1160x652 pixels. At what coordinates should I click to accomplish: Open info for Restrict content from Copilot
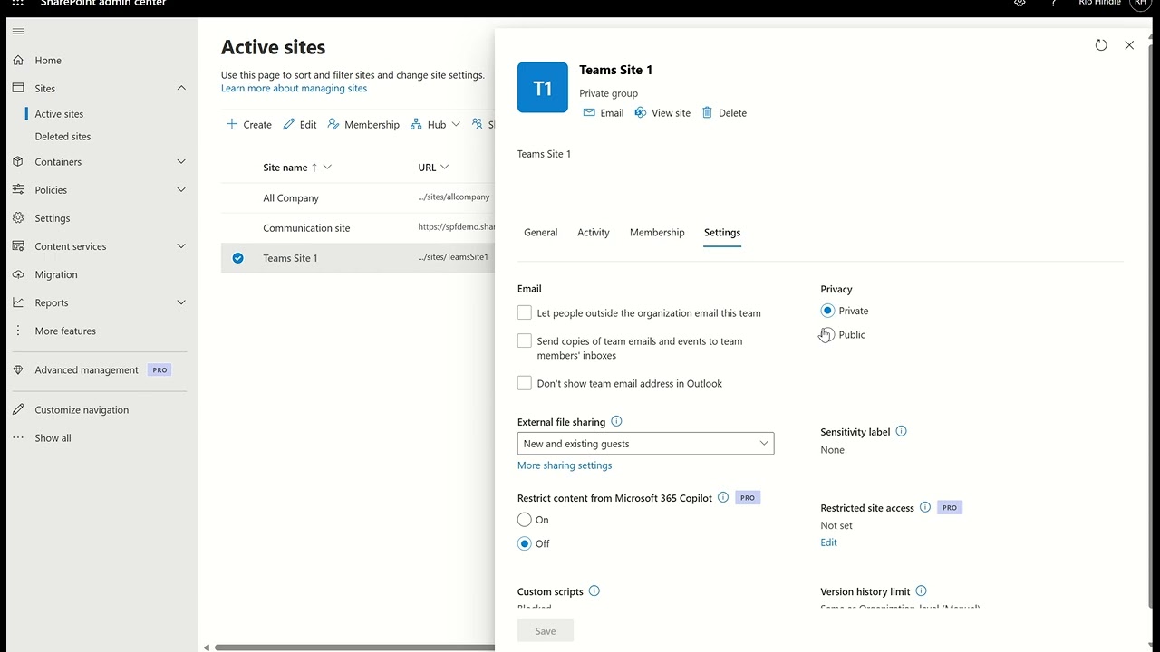[x=723, y=498]
